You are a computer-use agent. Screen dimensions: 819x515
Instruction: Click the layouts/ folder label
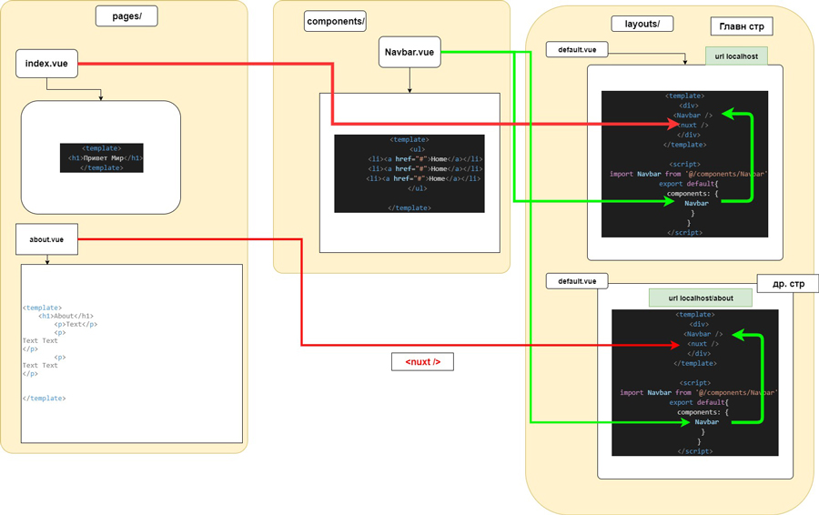[x=642, y=24]
